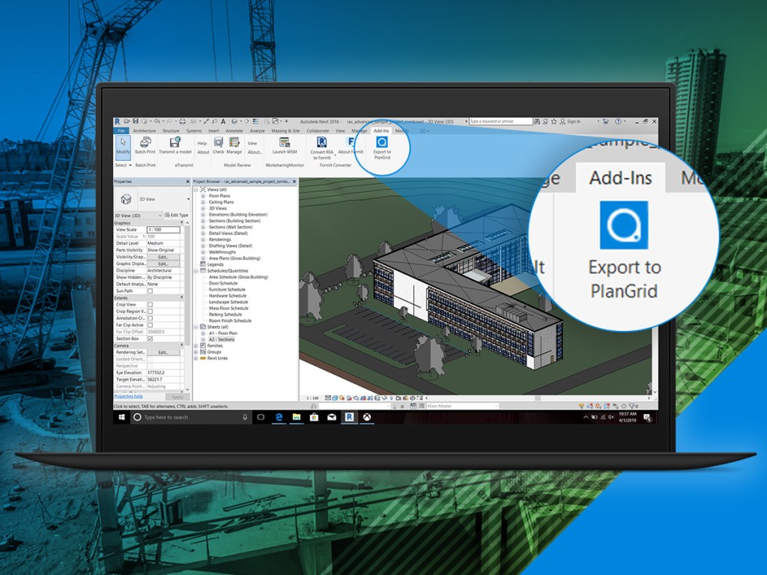Click the microphone icon in search box
Screen dimensions: 767x575
(245, 417)
